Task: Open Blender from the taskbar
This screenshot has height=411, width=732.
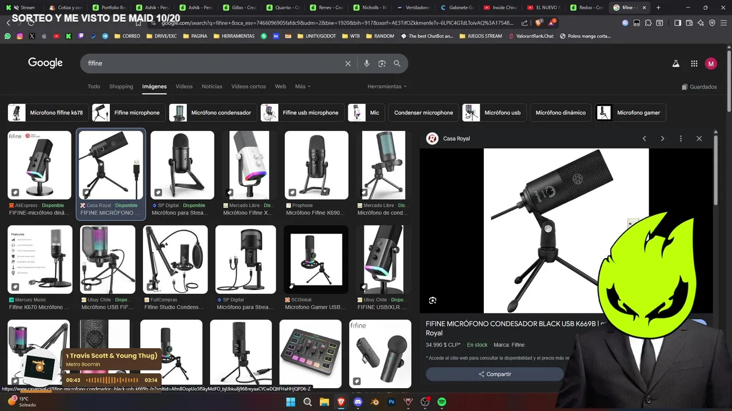Action: (375, 402)
